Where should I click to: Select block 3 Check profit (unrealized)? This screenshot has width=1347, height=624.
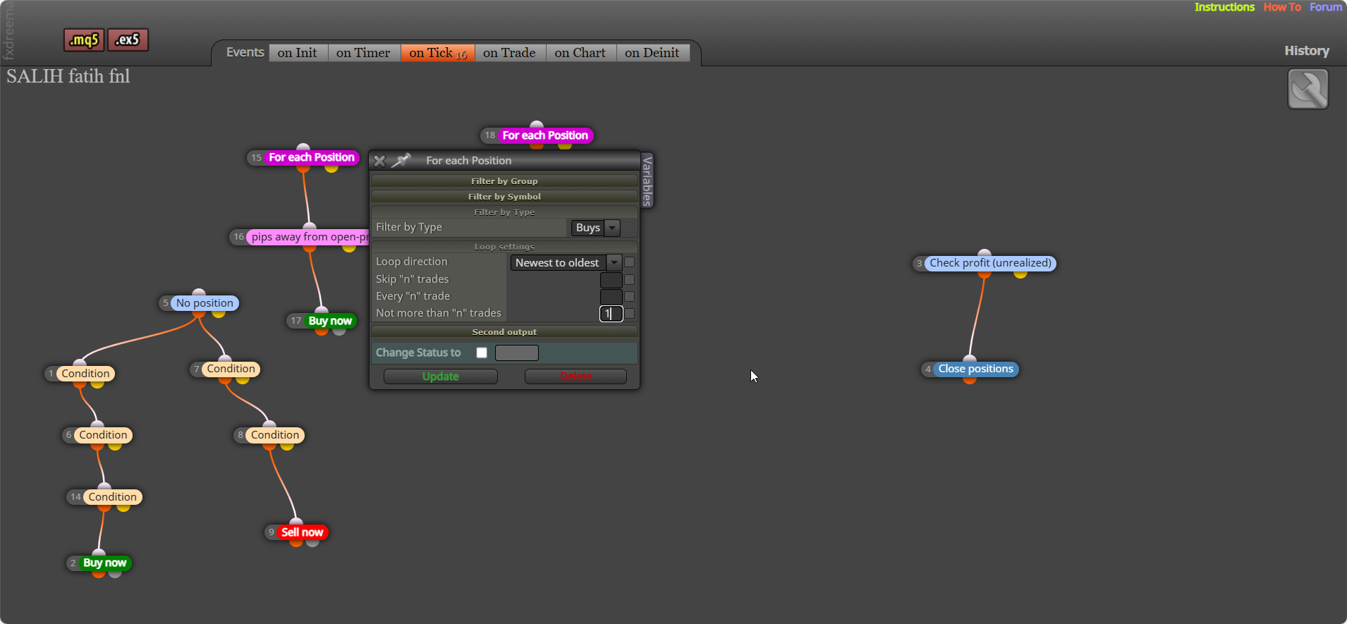coord(990,263)
